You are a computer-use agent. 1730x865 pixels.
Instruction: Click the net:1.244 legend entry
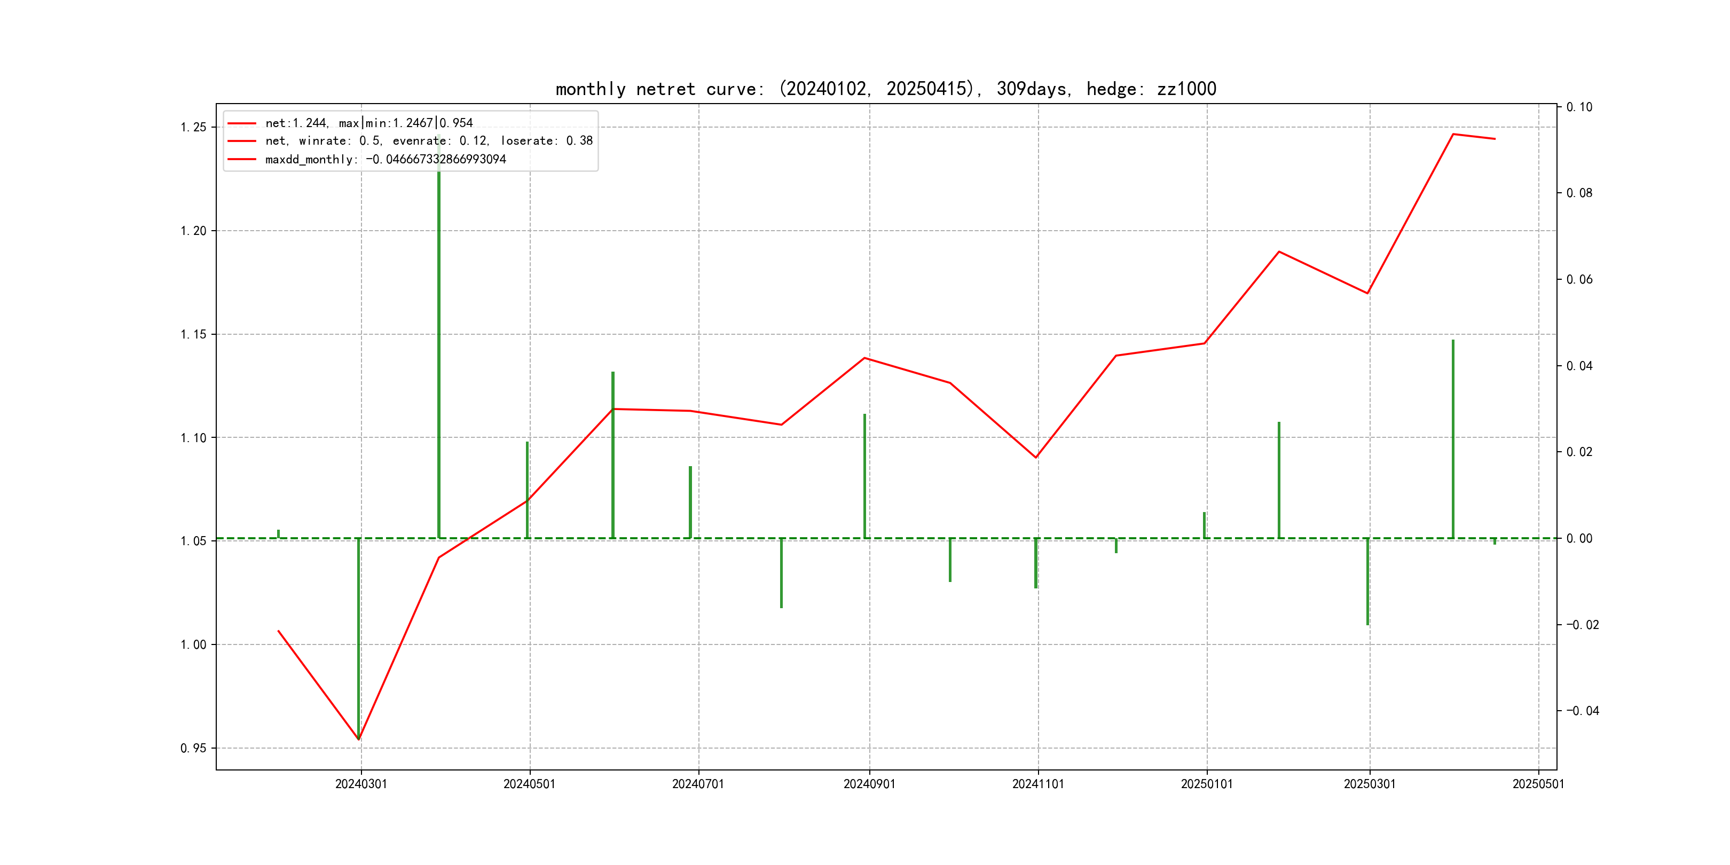369,123
